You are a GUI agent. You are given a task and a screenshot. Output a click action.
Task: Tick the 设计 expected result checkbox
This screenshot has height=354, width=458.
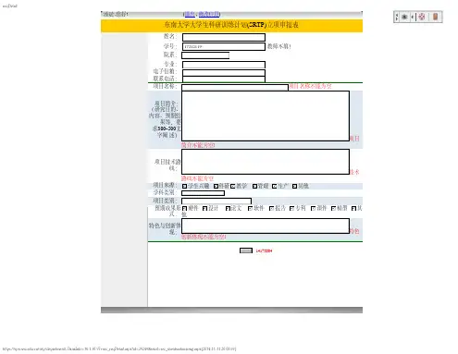(x=204, y=209)
